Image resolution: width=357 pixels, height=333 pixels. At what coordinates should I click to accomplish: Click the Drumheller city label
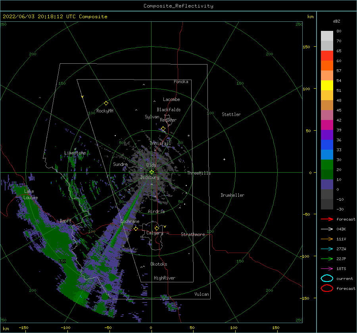232,195
